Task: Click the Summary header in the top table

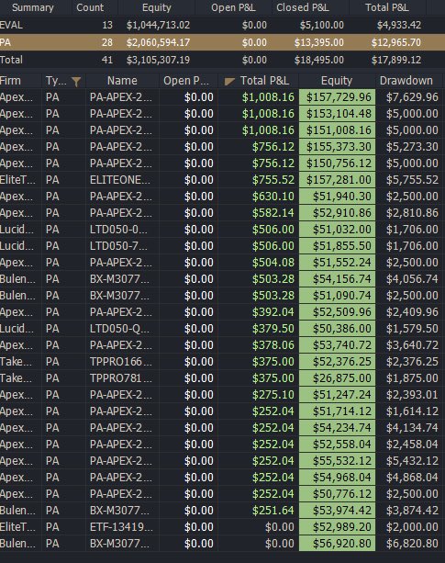Action: (33, 7)
